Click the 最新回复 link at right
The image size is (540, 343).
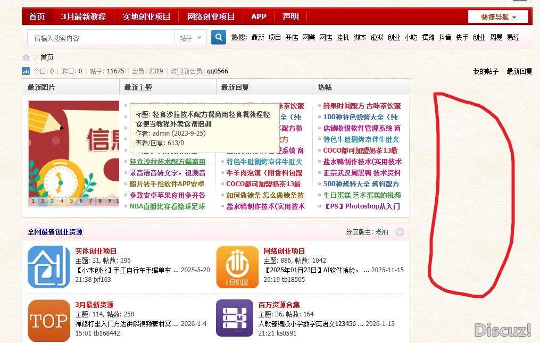(519, 71)
